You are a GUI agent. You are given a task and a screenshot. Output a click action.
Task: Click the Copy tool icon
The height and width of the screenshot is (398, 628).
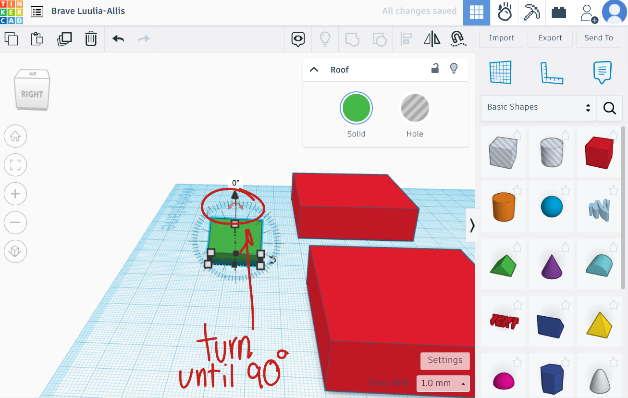[x=11, y=38]
